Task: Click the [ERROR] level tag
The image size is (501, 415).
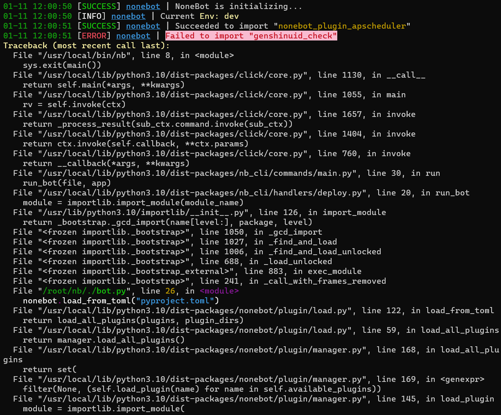Action: (94, 36)
